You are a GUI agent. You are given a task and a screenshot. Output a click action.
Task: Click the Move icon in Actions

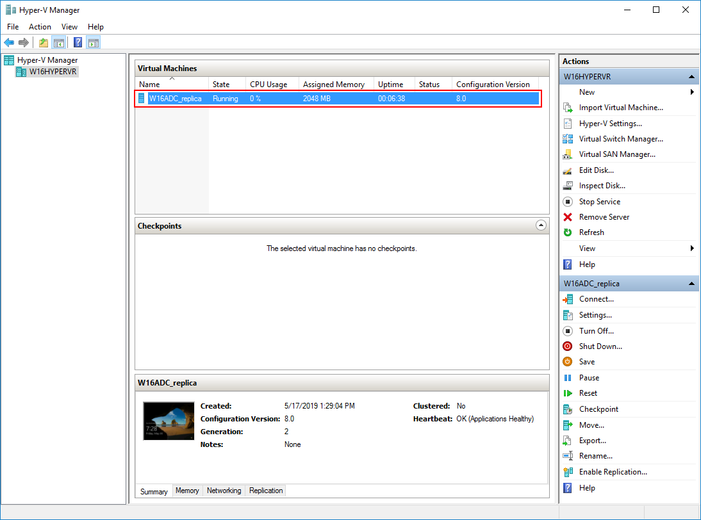pyautogui.click(x=568, y=425)
